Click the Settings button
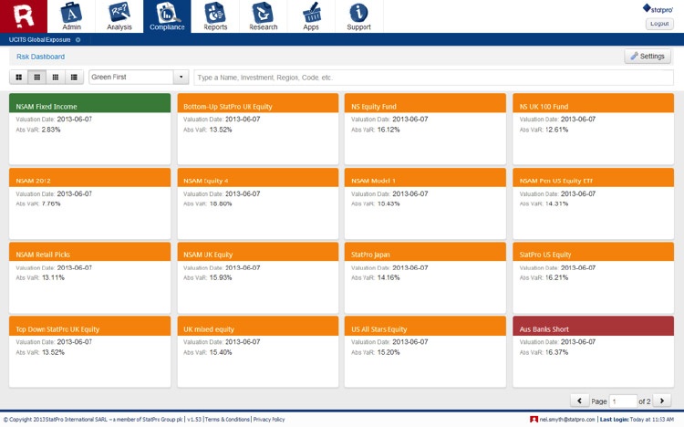The height and width of the screenshot is (427, 684). pyautogui.click(x=648, y=57)
